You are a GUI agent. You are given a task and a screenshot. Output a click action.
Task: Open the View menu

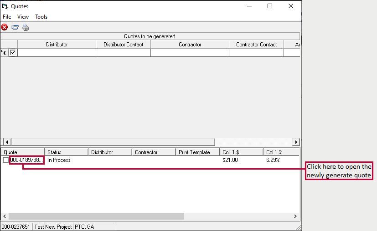(23, 17)
